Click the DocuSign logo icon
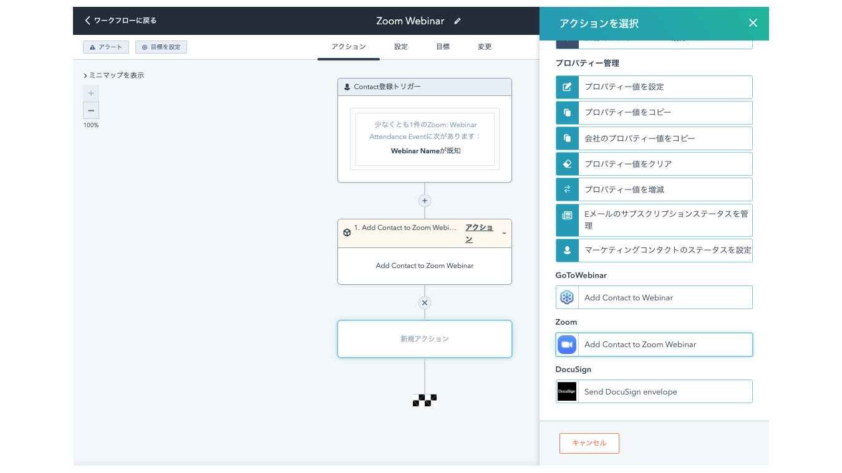 coord(566,391)
